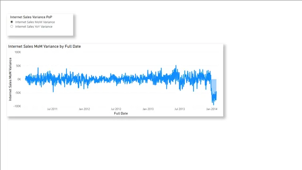This screenshot has height=170, width=302.
Task: Click the Jul 2013 x-axis label
Action: (x=179, y=109)
